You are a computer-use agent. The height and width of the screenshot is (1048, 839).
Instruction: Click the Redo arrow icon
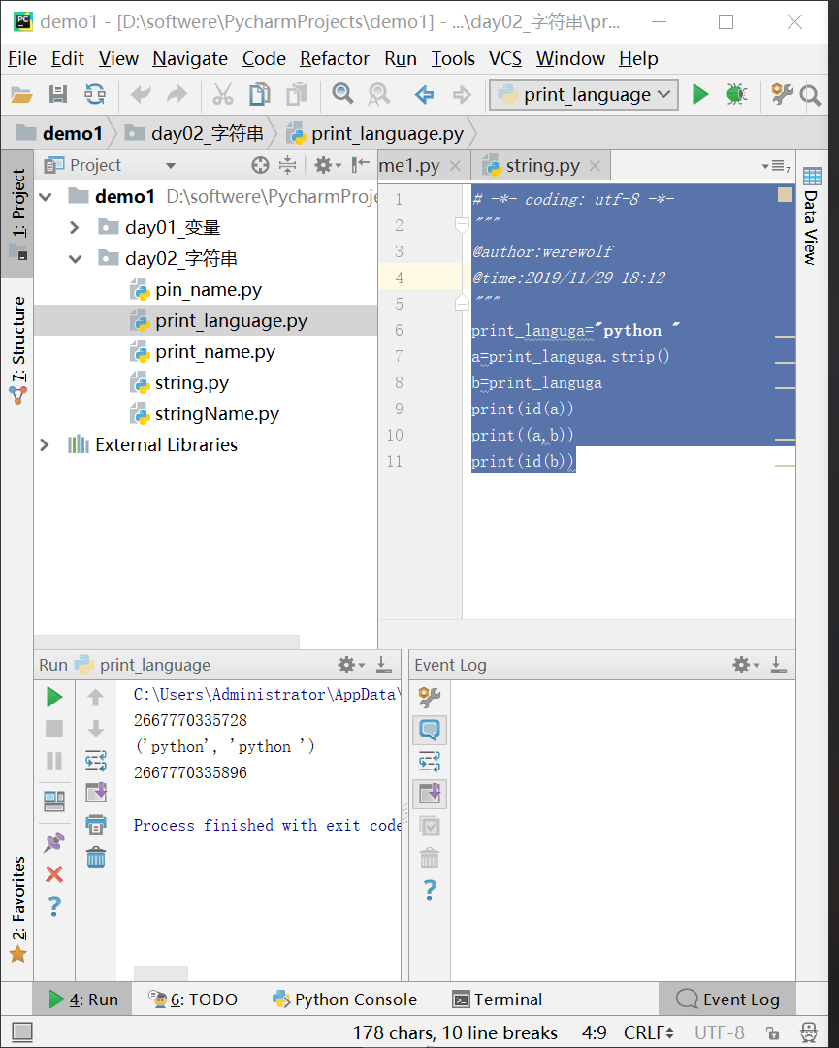click(x=177, y=94)
